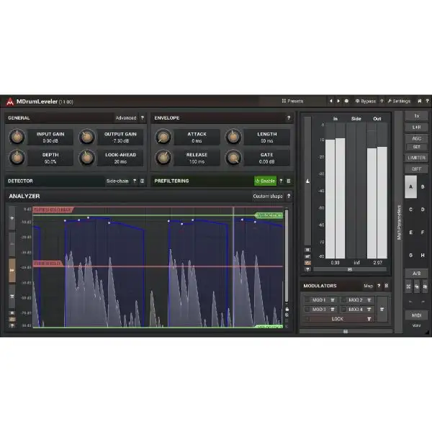The image size is (432, 432).
Task: Open the MOD 1 modulator menu icon
Action: pyautogui.click(x=333, y=300)
